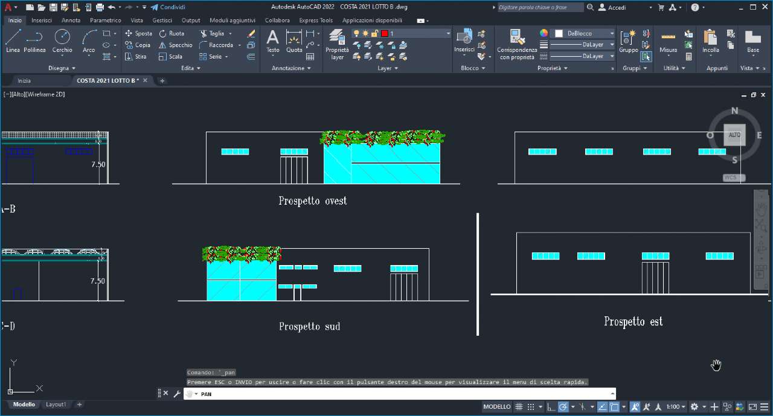773x416 pixels.
Task: Click the Base view tool
Action: (x=753, y=42)
